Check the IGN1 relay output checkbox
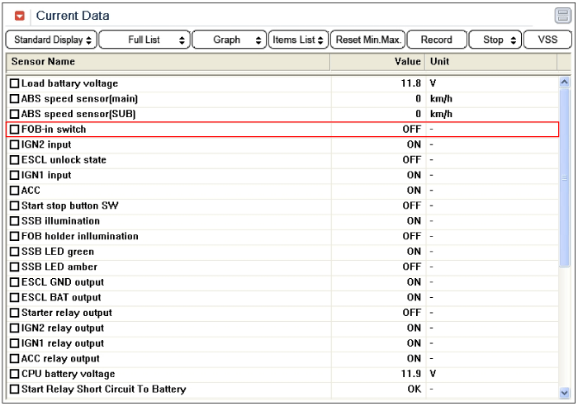Viewport: 578px width, 406px height. 14,343
